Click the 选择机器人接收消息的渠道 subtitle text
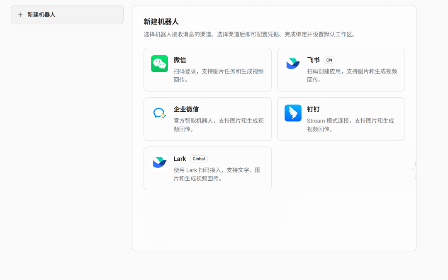448x280 pixels. point(250,34)
